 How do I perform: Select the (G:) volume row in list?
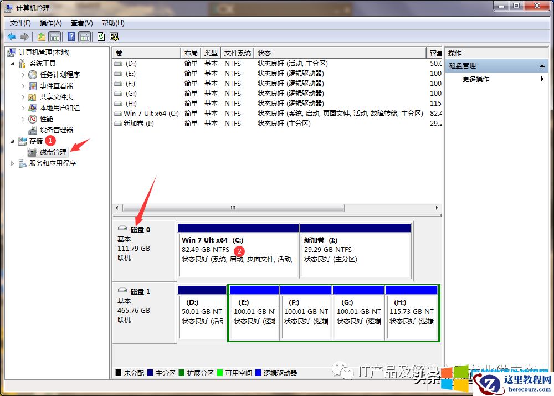point(277,93)
